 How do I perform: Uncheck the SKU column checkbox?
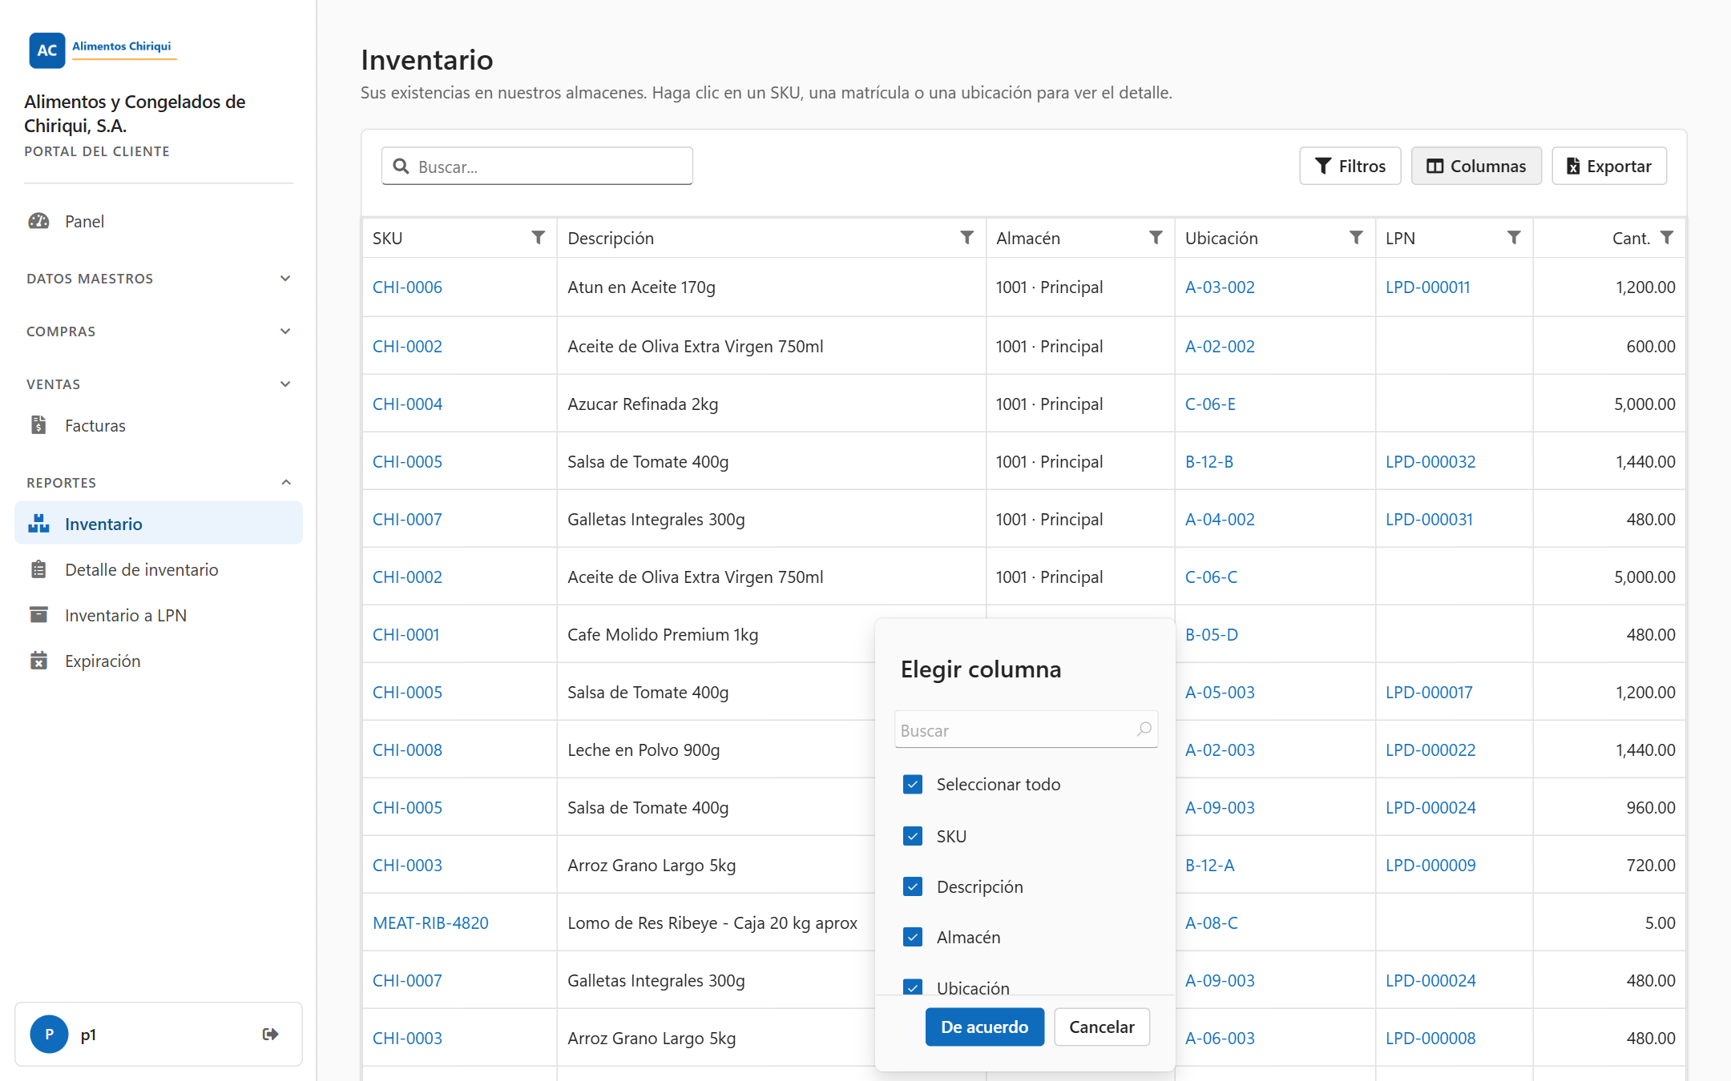(913, 836)
